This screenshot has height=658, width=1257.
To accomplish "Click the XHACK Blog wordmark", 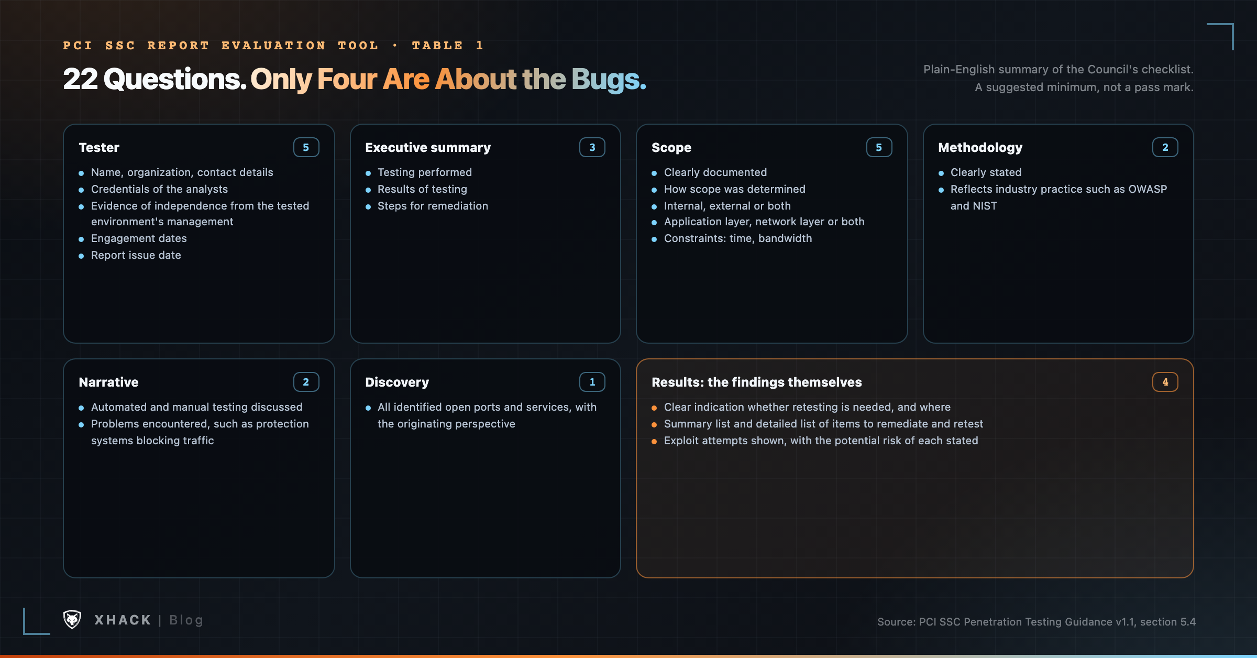I will click(149, 620).
